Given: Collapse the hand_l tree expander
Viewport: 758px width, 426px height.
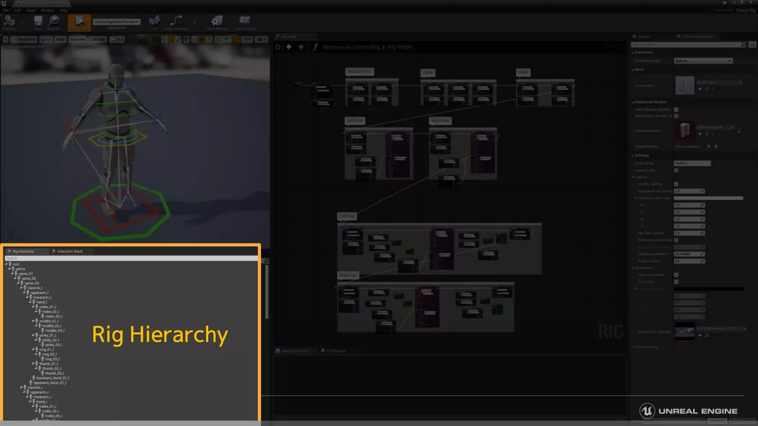Looking at the screenshot, I should [x=30, y=302].
